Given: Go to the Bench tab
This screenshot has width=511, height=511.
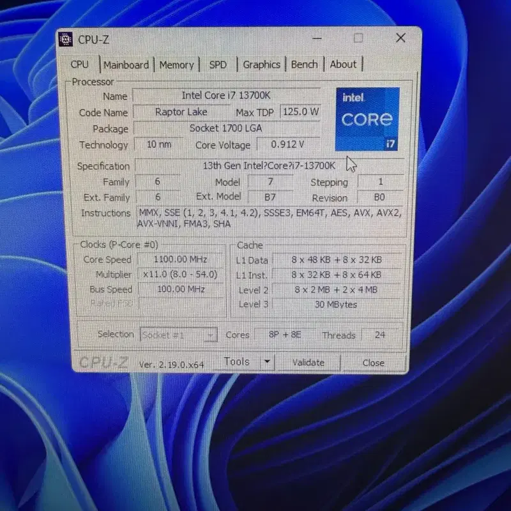Looking at the screenshot, I should tap(304, 65).
